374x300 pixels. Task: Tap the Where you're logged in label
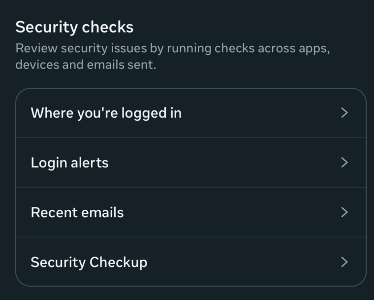click(x=106, y=113)
